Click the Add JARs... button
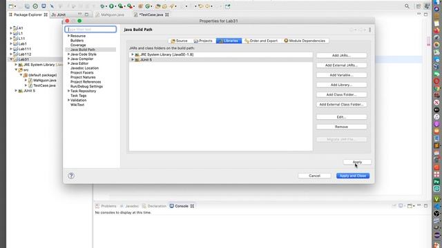442x248 pixels. [x=341, y=55]
